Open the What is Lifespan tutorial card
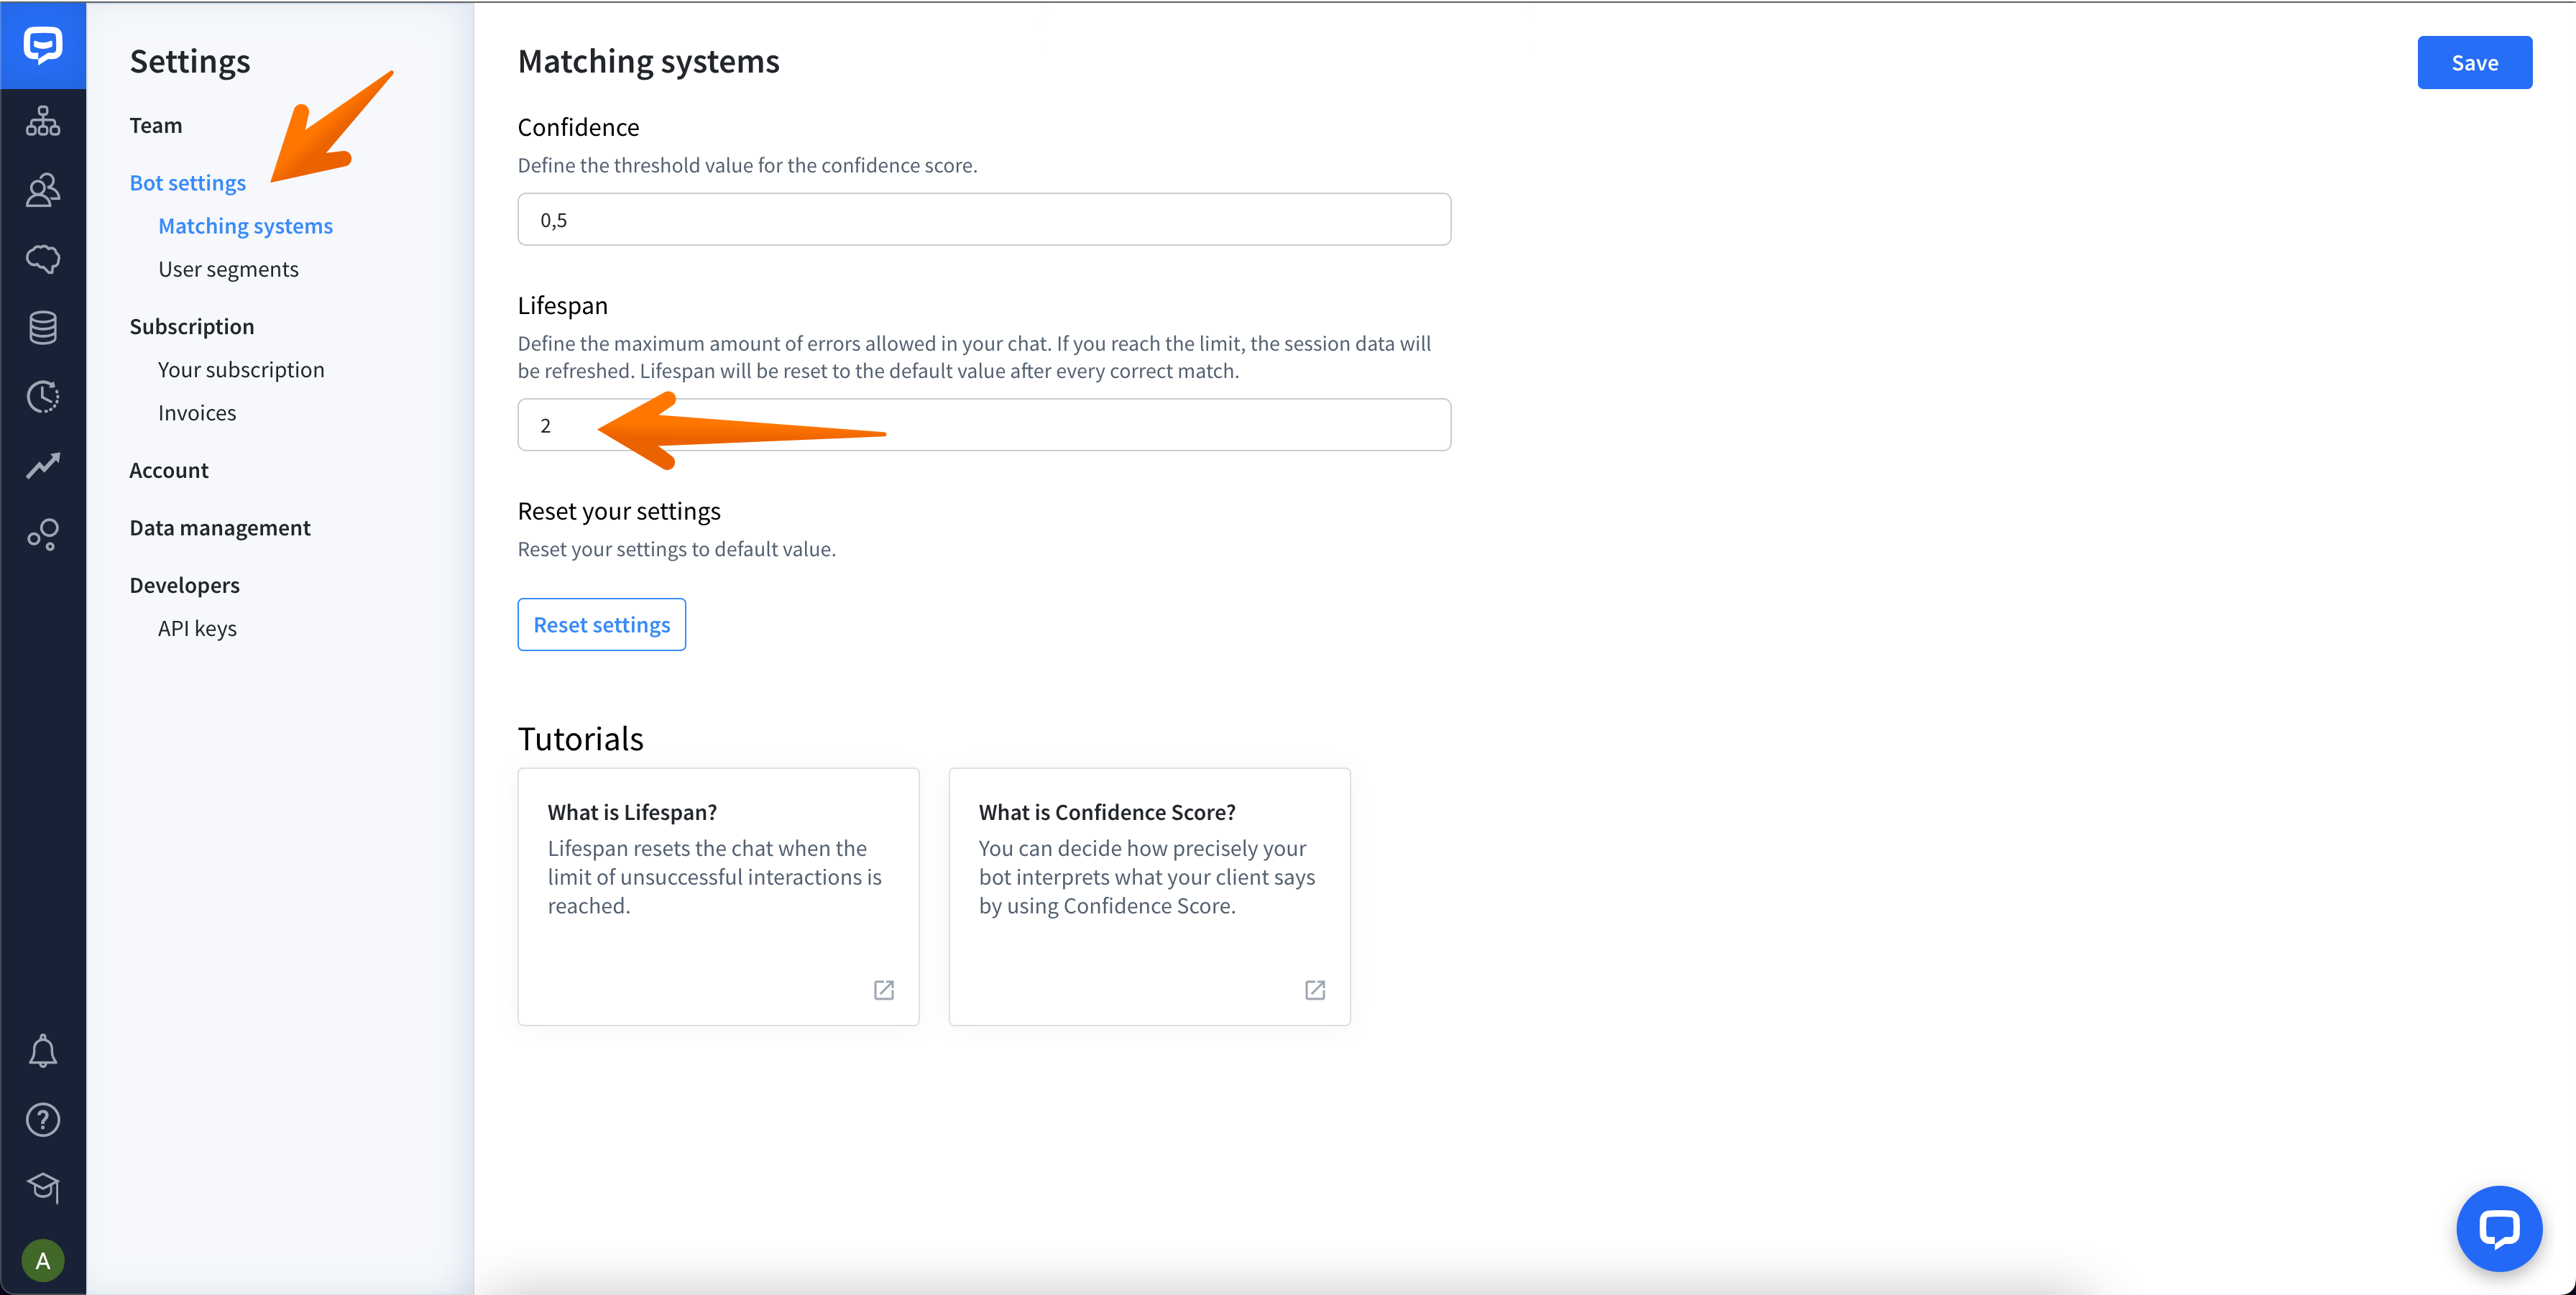The height and width of the screenshot is (1295, 2576). click(x=718, y=896)
